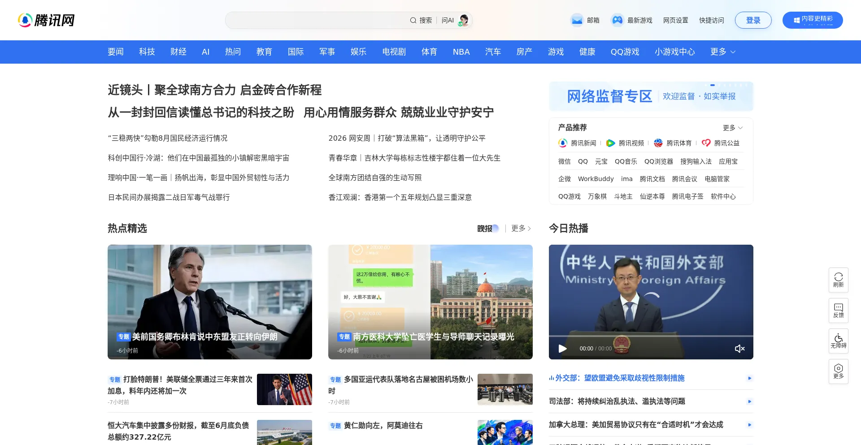Open headline 用心用情服务群众
The width and height of the screenshot is (861, 445).
click(x=399, y=112)
